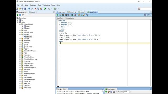
Task: Save Dbms Output with disk icon
Action: pyautogui.click(x=111, y=92)
